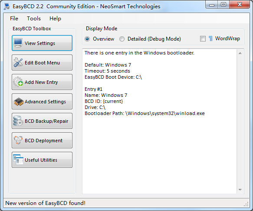Enable the WordWrap checkbox
Screen dimensions: 253x211
point(203,39)
